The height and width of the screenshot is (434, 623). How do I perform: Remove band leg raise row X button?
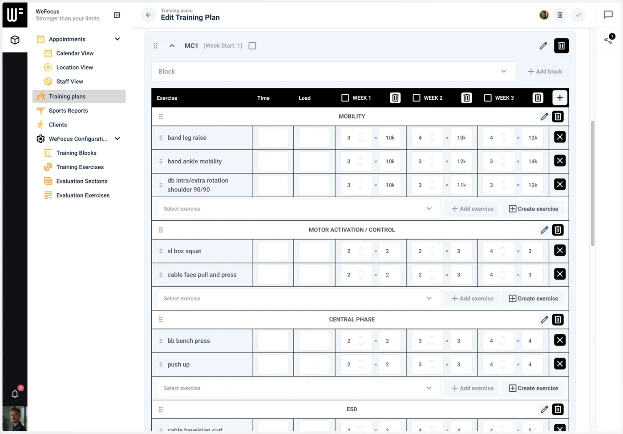click(x=560, y=137)
